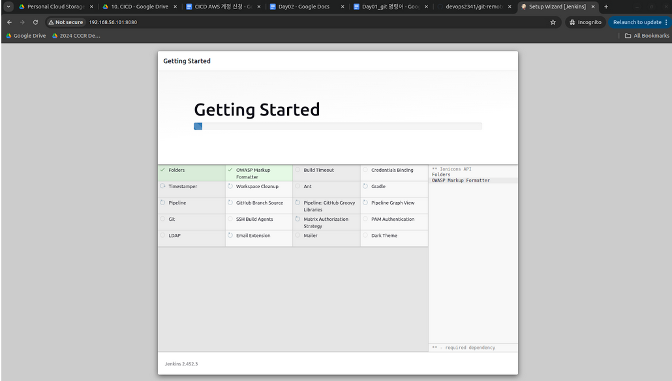Click the Credentials Binding status icon

(365, 170)
